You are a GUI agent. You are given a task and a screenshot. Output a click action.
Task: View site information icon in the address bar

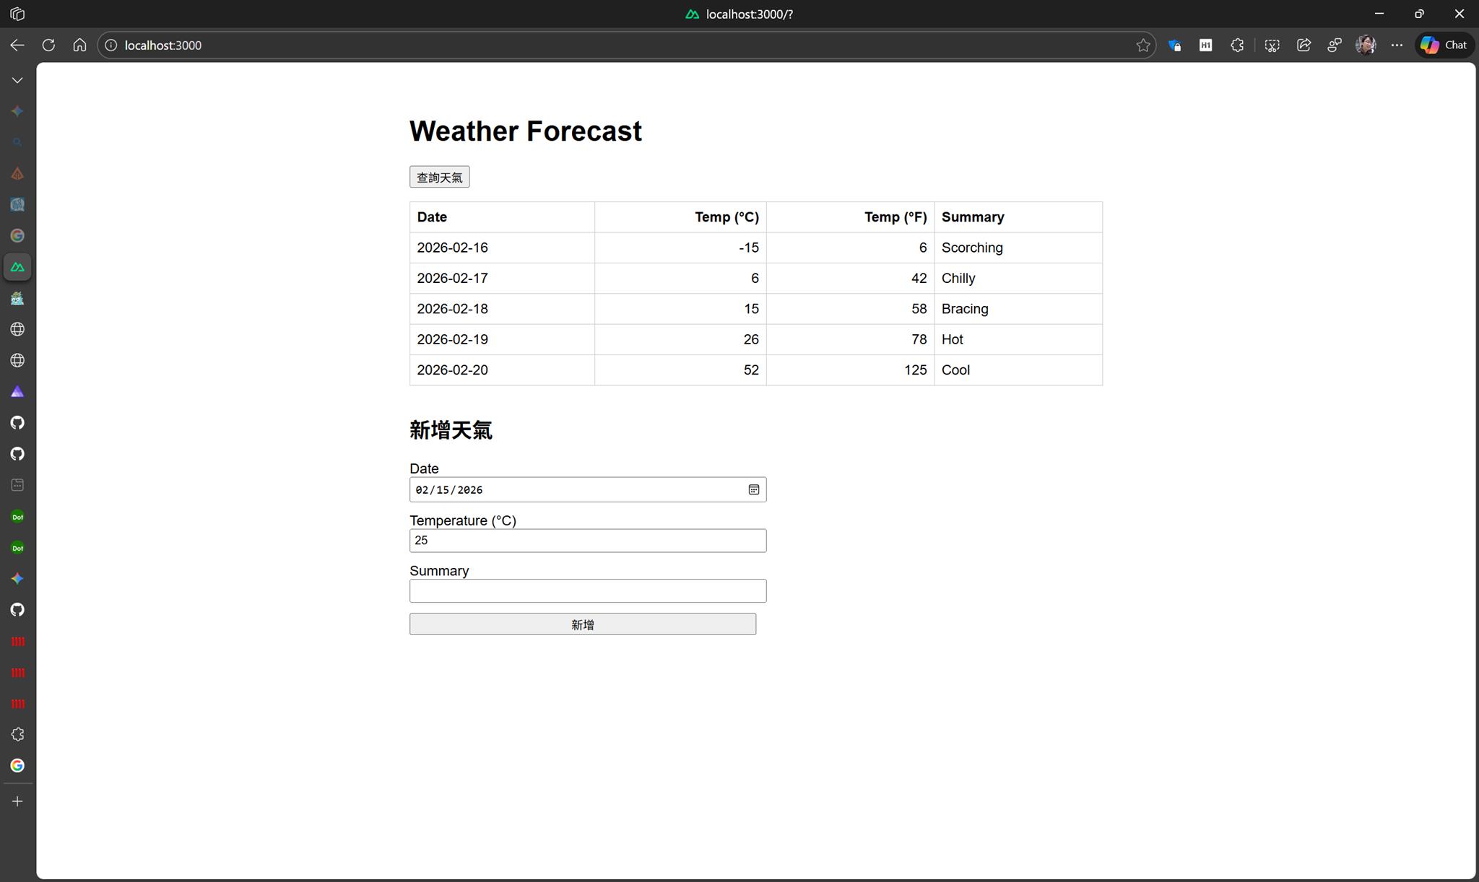(111, 45)
